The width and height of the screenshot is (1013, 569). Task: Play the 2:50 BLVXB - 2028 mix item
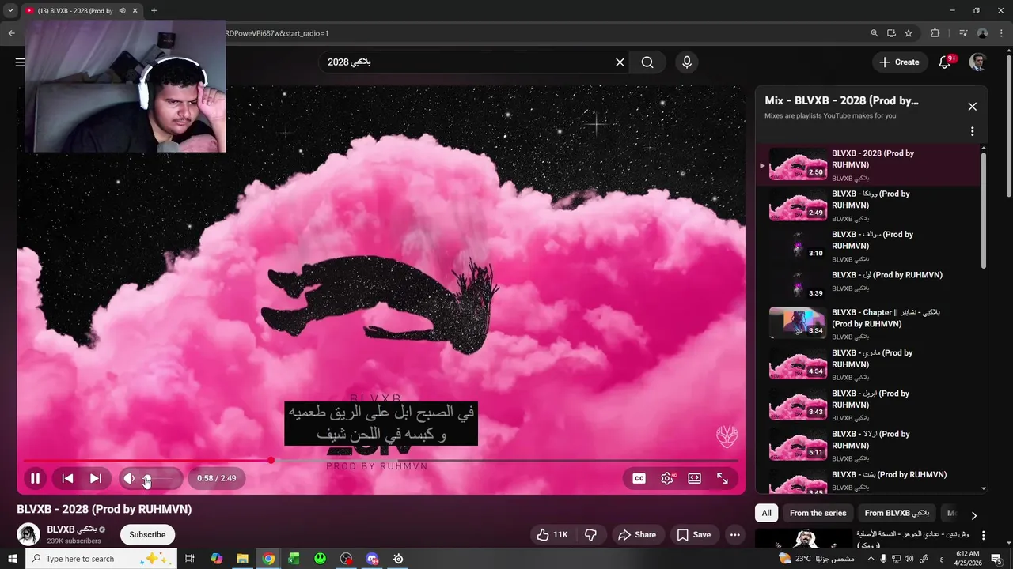[868, 164]
